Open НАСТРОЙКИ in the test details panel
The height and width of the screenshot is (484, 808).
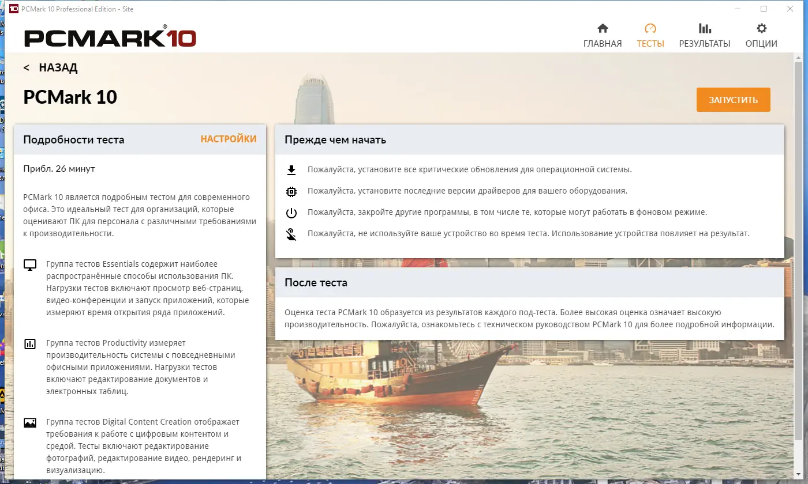pos(229,139)
